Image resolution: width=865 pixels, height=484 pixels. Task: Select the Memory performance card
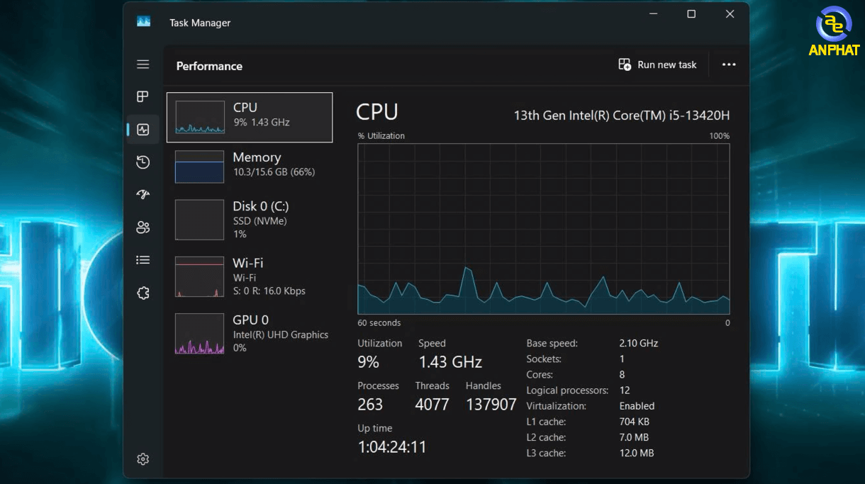[250, 167]
